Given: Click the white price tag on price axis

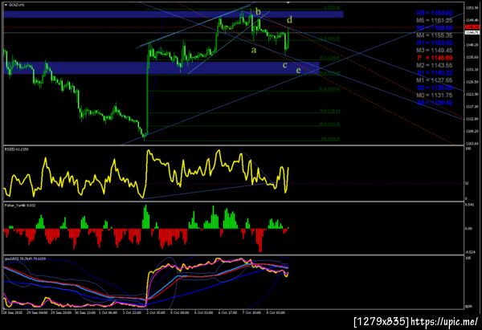Looking at the screenshot, I should pos(472,33).
